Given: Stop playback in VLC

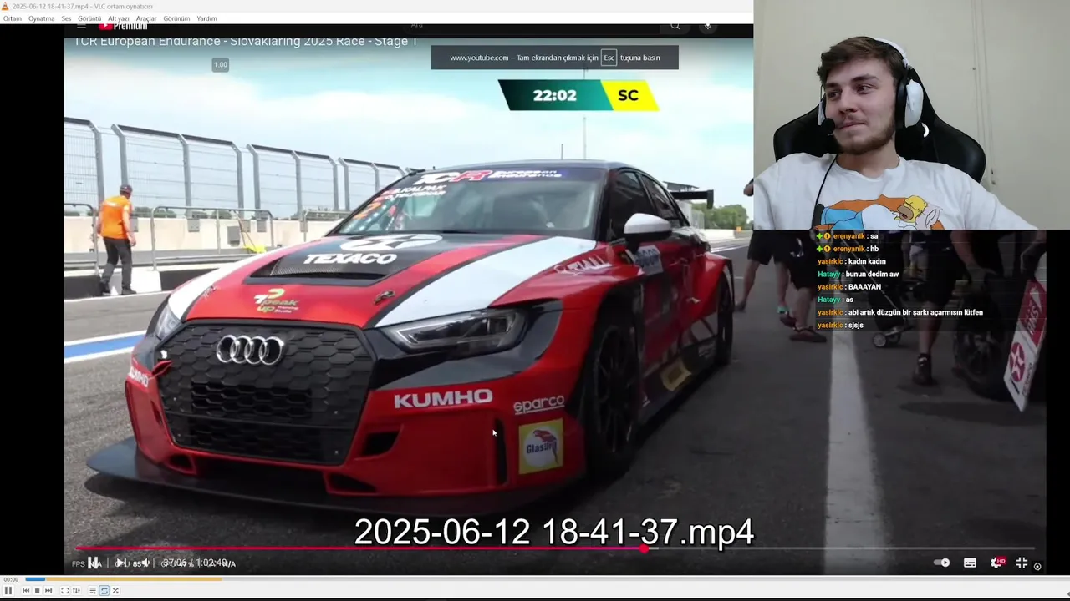Looking at the screenshot, I should coord(37,590).
